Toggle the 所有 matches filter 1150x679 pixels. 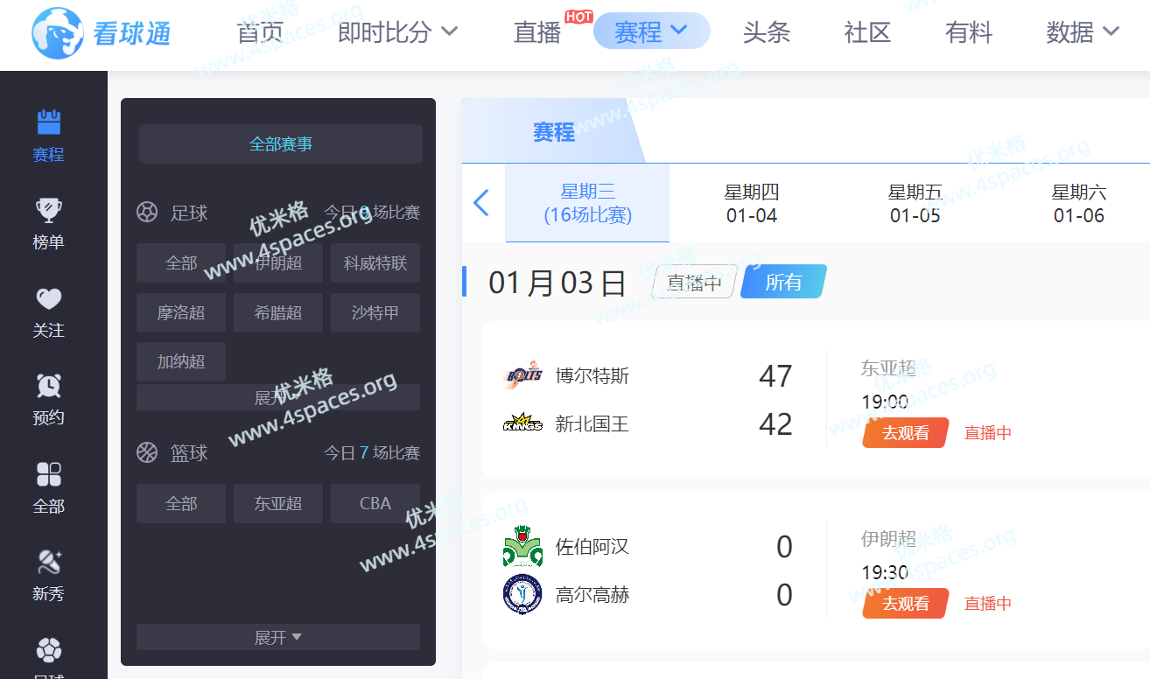pyautogui.click(x=783, y=283)
